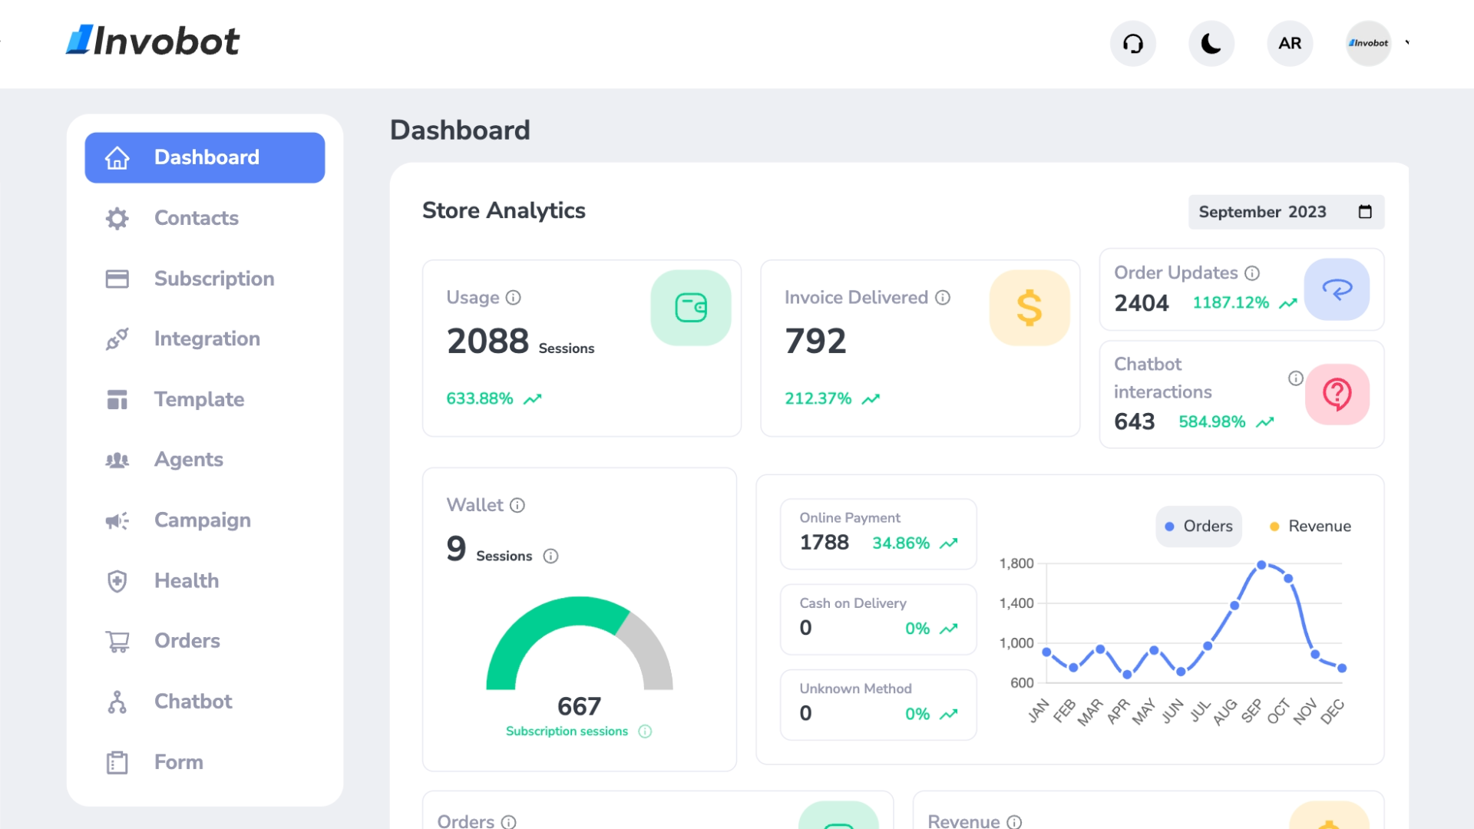Toggle the Revenue series in the chart legend
1474x829 pixels.
click(x=1308, y=527)
